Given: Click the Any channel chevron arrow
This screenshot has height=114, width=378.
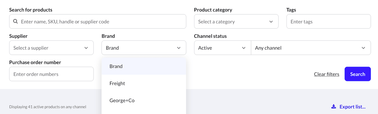Looking at the screenshot, I should pos(363,48).
